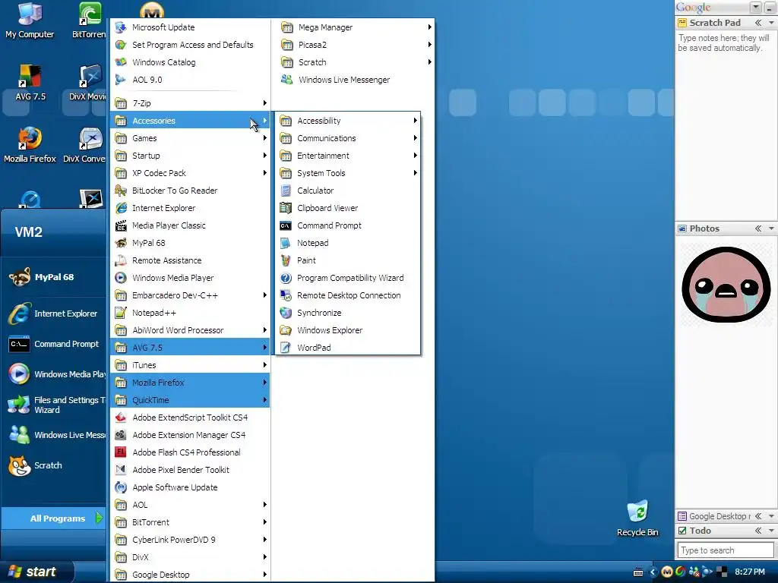This screenshot has height=583, width=778.
Task: Start Program Compatibility Wizard
Action: pos(347,278)
